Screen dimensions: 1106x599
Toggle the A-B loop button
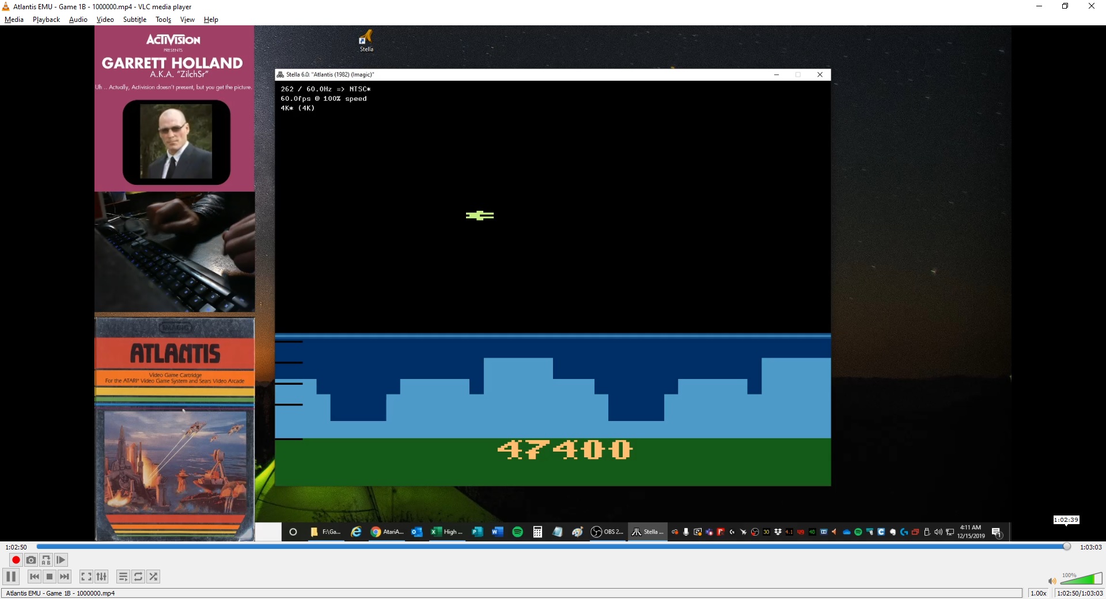pyautogui.click(x=46, y=560)
